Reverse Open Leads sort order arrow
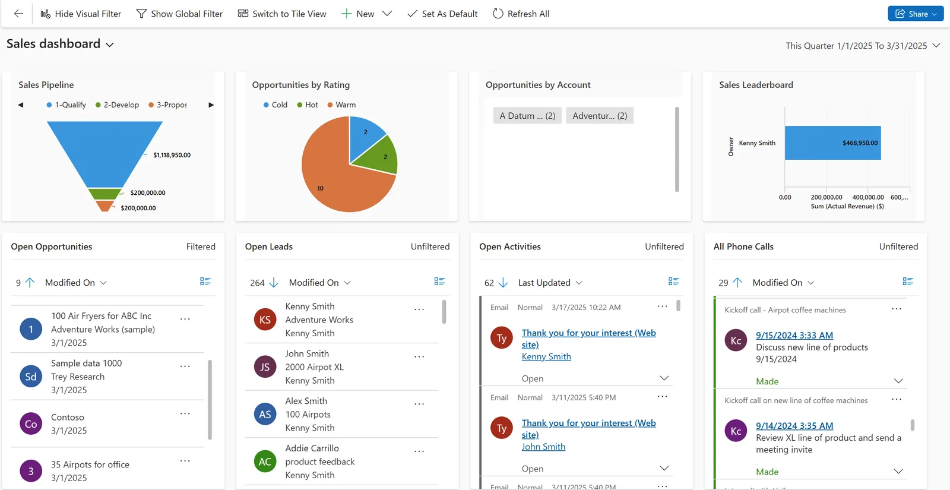The width and height of the screenshot is (950, 490). (x=274, y=283)
